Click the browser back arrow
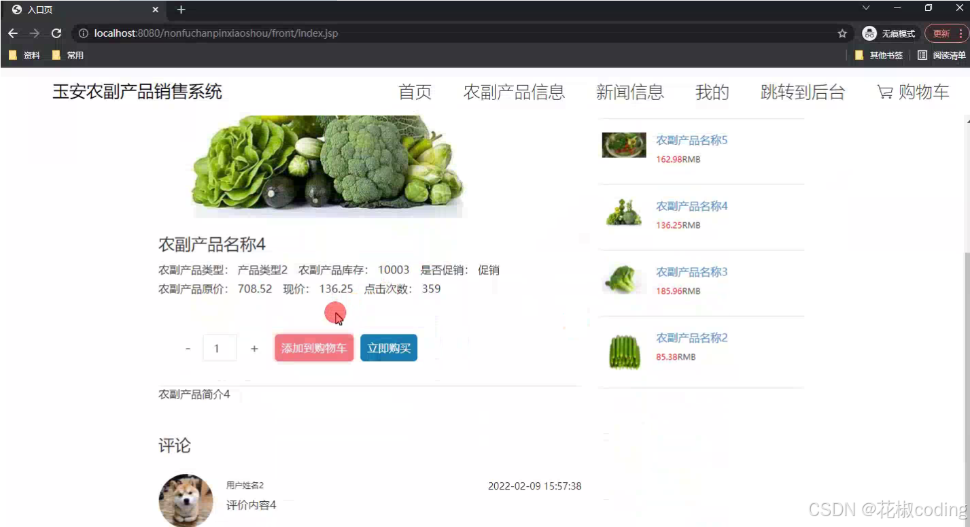This screenshot has height=527, width=970. (13, 33)
